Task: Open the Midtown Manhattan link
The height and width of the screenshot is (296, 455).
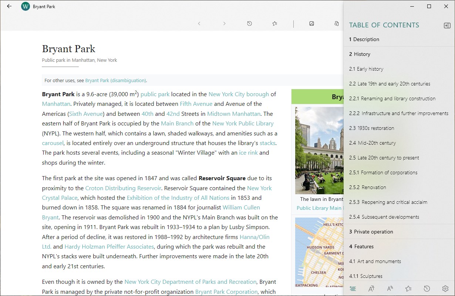Action: click(x=234, y=114)
